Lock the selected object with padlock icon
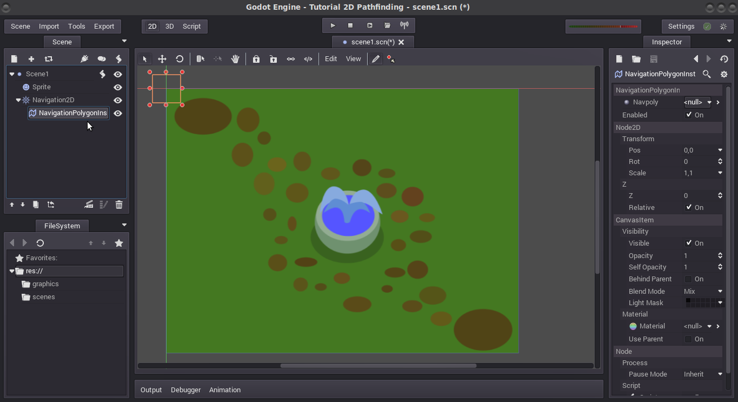738x402 pixels. [x=256, y=59]
